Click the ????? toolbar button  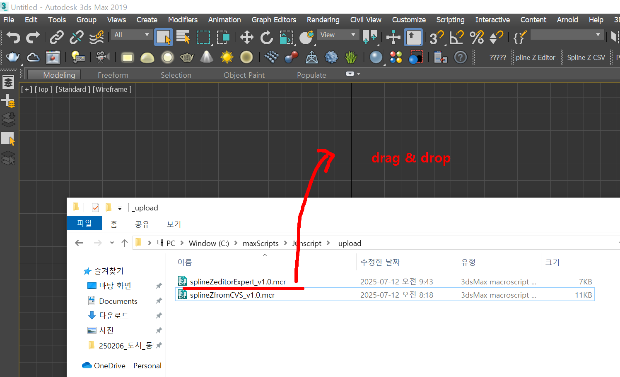pos(497,57)
